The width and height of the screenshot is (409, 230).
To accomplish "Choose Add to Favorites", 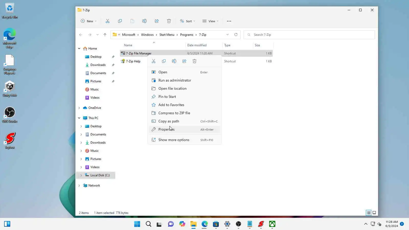I will pyautogui.click(x=185, y=105).
